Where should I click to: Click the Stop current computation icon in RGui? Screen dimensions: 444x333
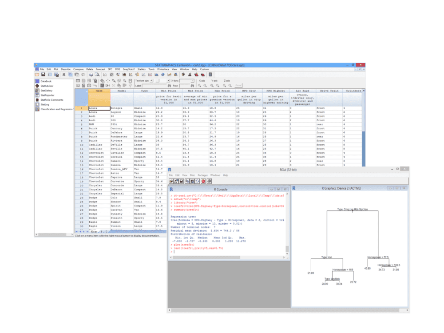(x=204, y=181)
